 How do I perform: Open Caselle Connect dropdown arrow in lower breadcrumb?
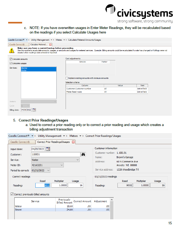32,136
